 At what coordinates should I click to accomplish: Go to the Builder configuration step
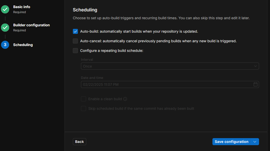(31, 25)
